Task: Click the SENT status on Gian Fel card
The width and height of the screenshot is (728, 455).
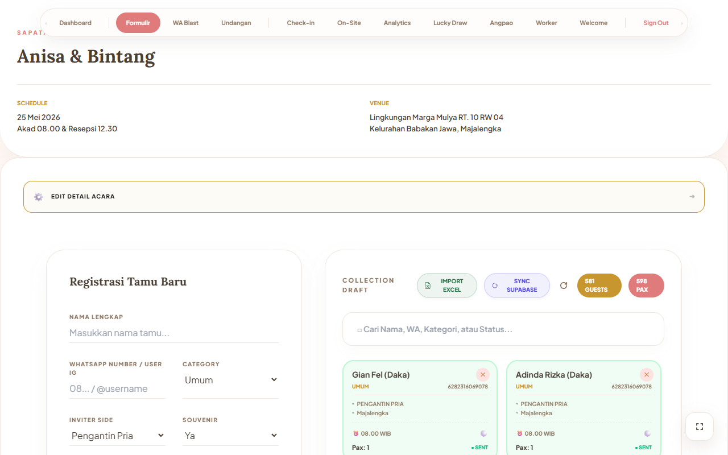Action: [x=479, y=448]
